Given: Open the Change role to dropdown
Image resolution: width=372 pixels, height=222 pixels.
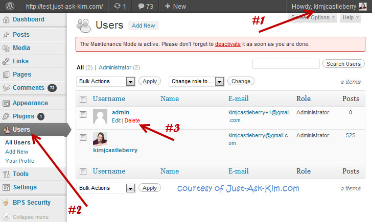Looking at the screenshot, I should pyautogui.click(x=196, y=82).
